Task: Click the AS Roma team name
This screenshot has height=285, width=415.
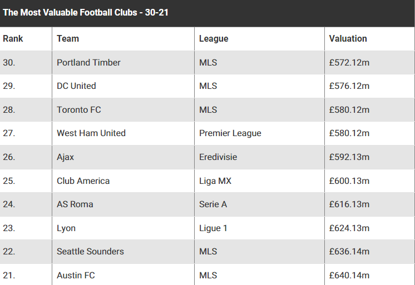Action: click(75, 204)
